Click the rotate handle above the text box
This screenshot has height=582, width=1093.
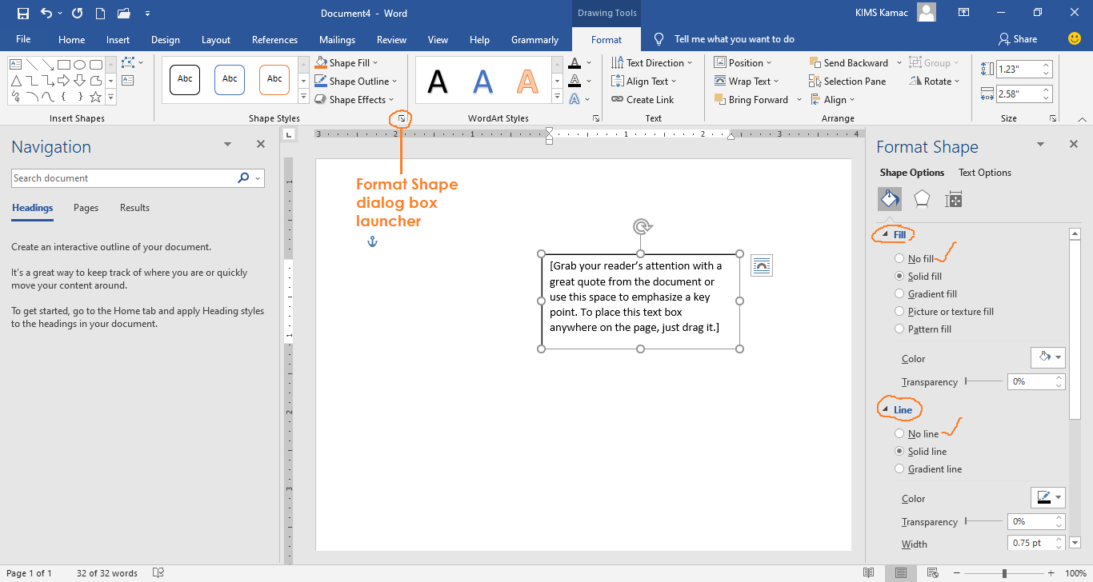(x=641, y=227)
